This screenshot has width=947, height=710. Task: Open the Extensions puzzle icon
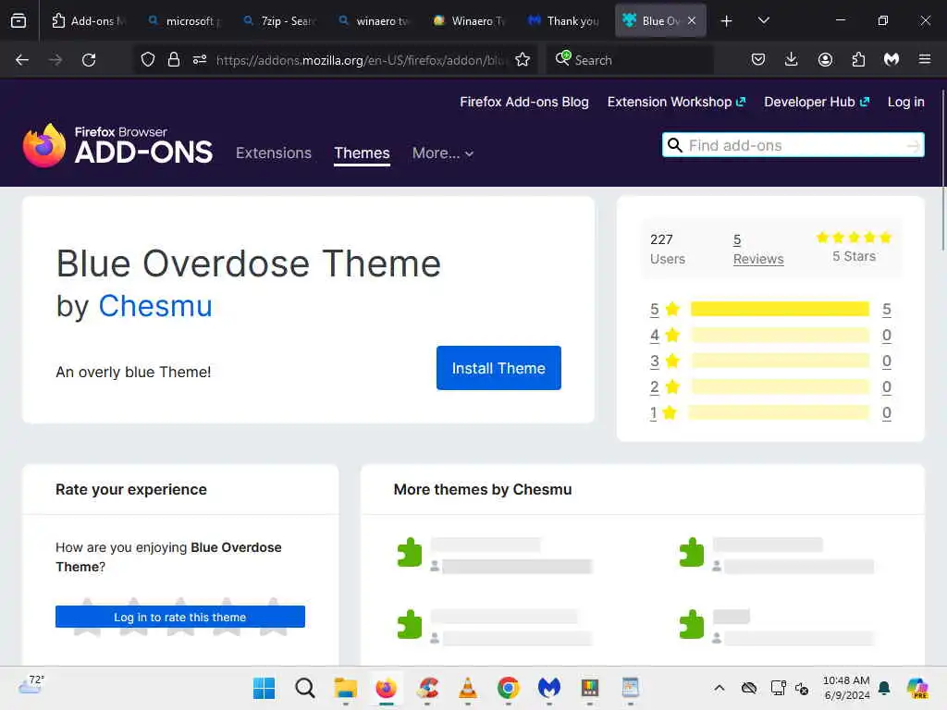pyautogui.click(x=858, y=60)
